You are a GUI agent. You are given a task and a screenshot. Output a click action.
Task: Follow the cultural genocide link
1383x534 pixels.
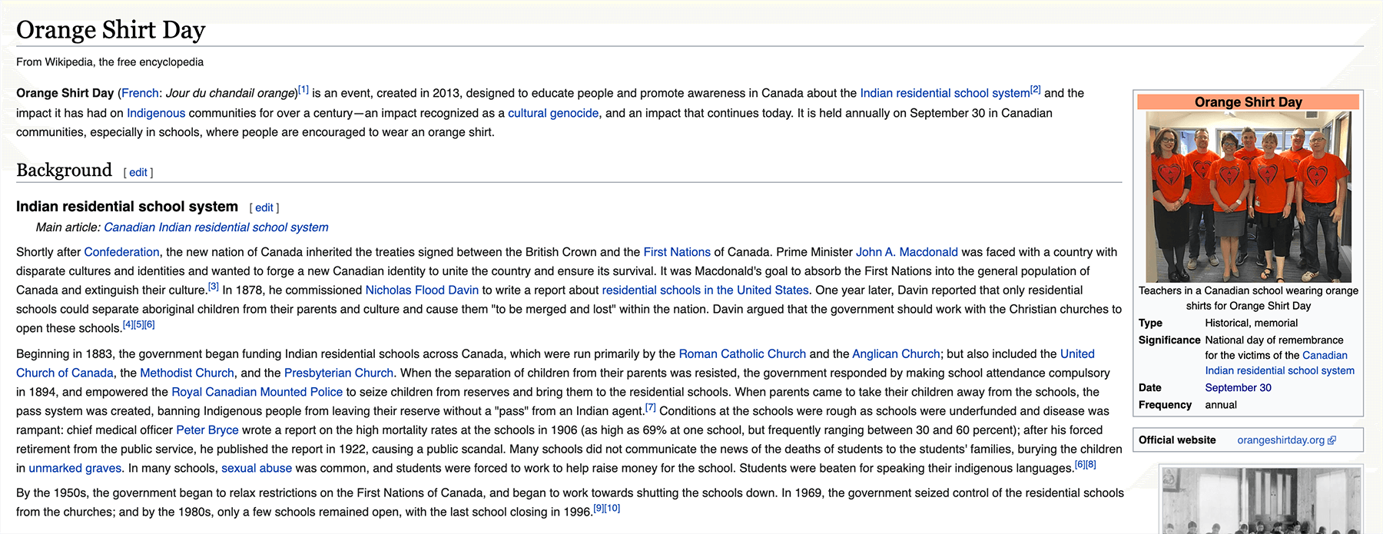point(553,113)
